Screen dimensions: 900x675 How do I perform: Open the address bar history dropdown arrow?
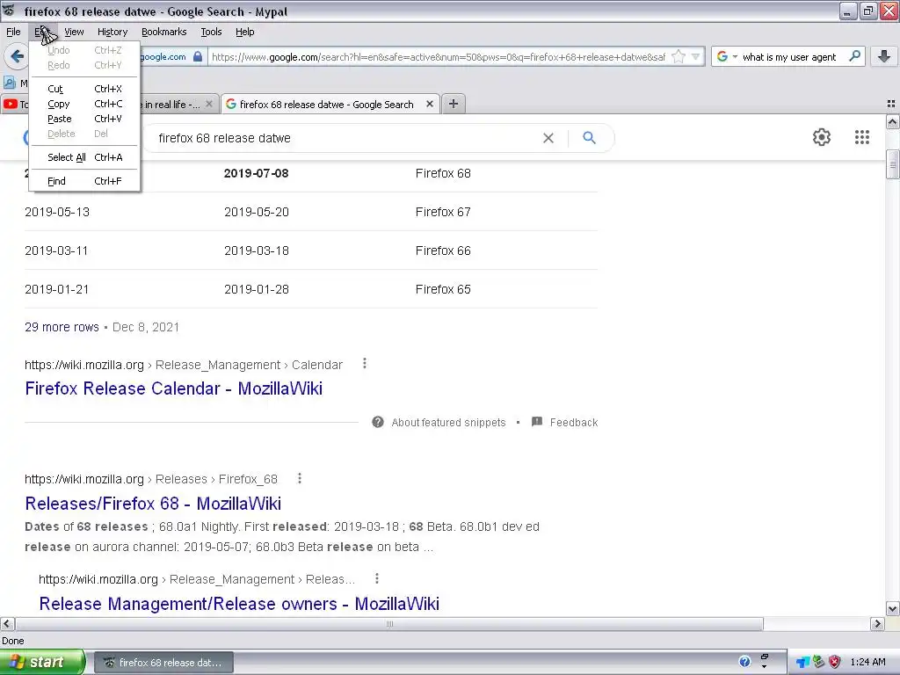(x=696, y=56)
